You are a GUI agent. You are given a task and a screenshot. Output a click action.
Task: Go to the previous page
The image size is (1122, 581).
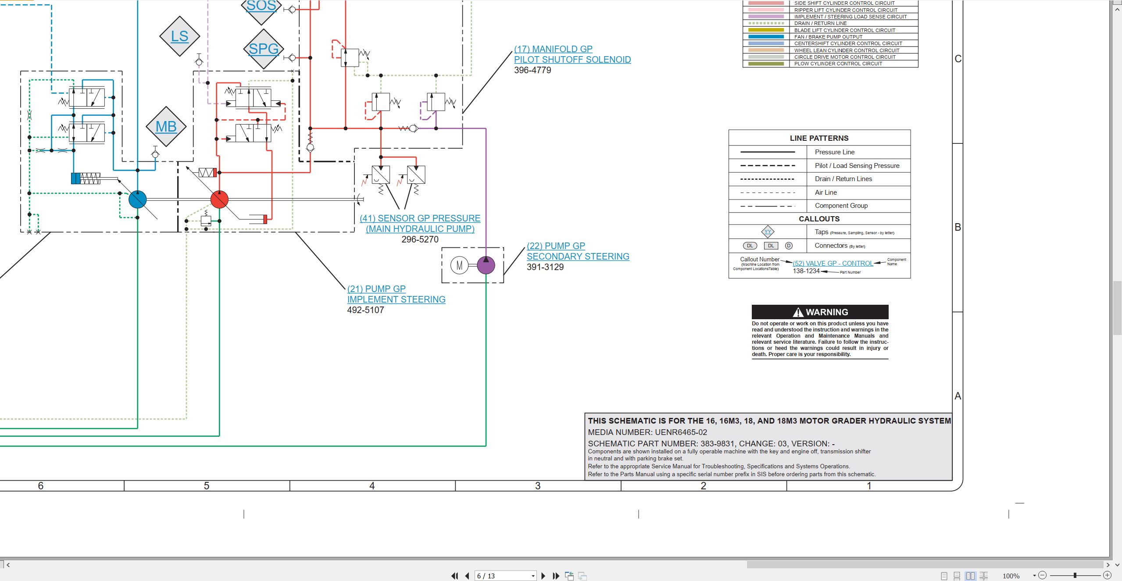tap(467, 576)
